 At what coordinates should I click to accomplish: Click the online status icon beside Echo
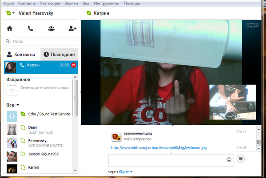point(23,114)
